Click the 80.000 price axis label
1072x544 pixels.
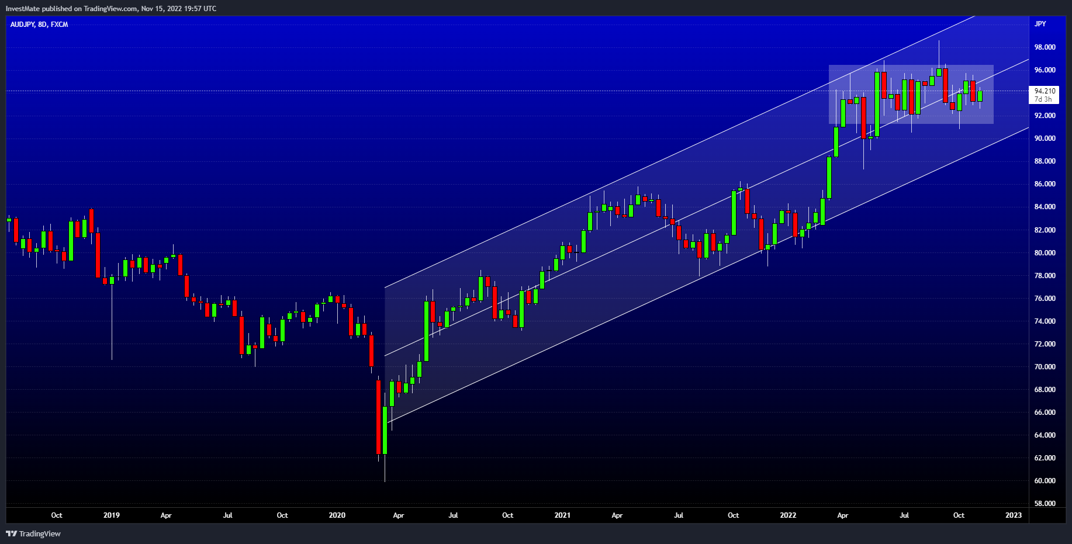pos(1045,253)
